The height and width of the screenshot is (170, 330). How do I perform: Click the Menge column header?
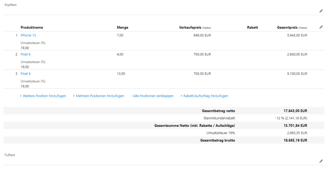coord(122,28)
